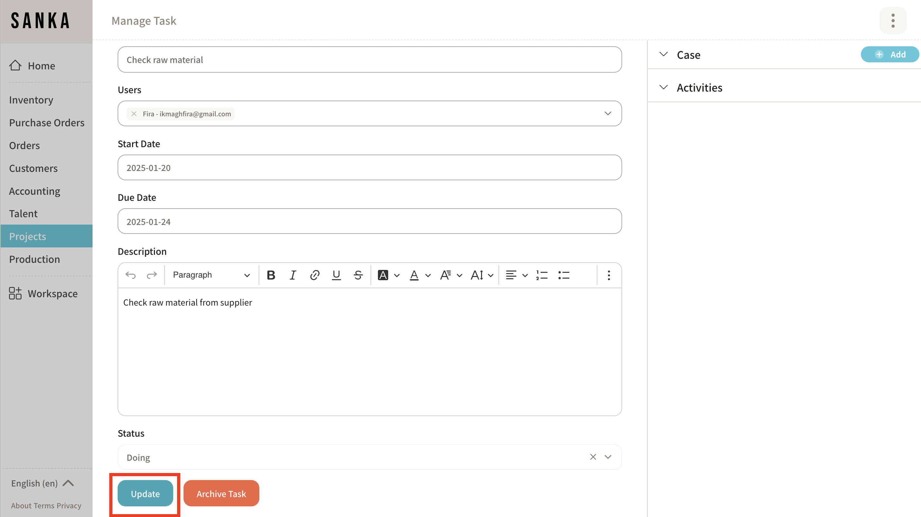Expand the Users dropdown arrow
The height and width of the screenshot is (517, 921).
click(x=607, y=113)
